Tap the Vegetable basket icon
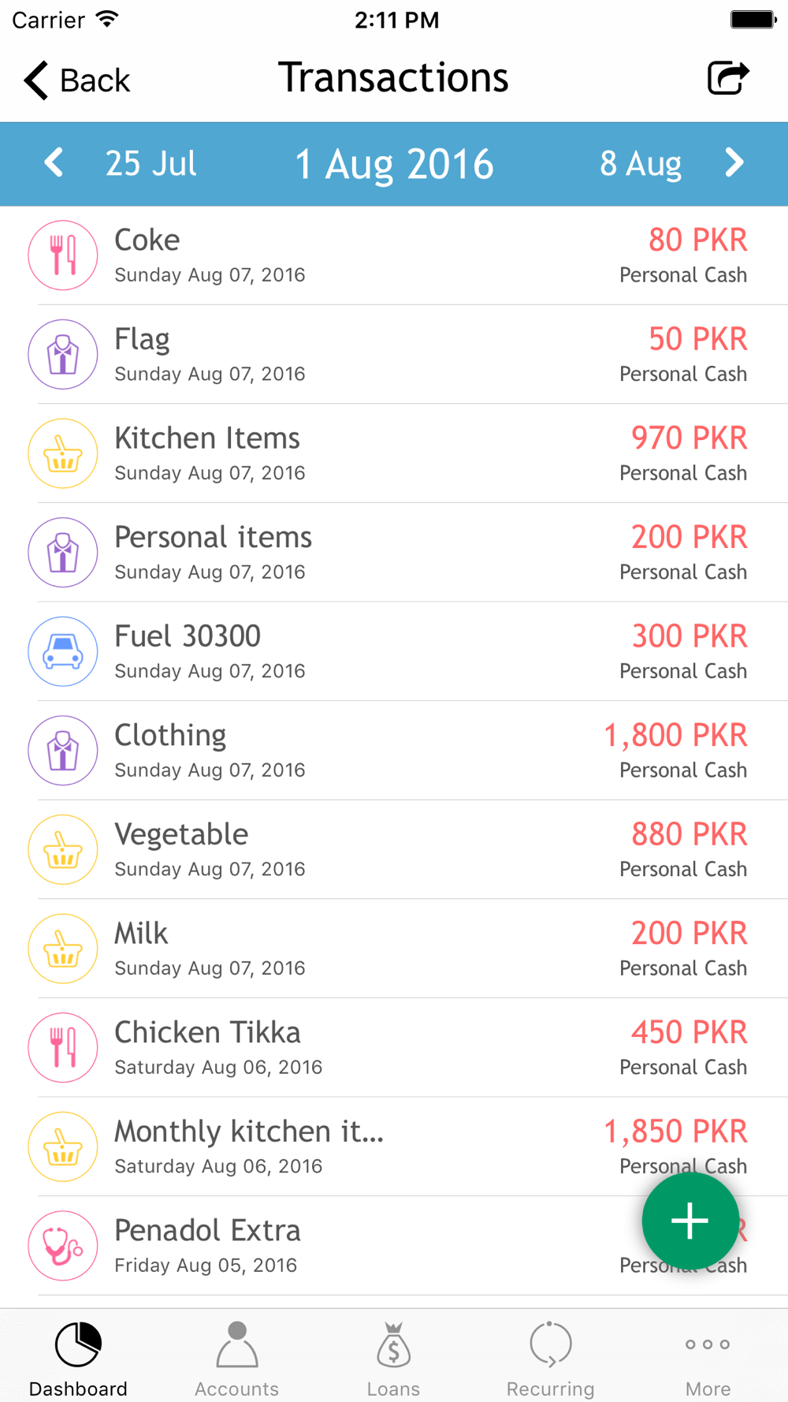The height and width of the screenshot is (1402, 788). click(x=63, y=849)
